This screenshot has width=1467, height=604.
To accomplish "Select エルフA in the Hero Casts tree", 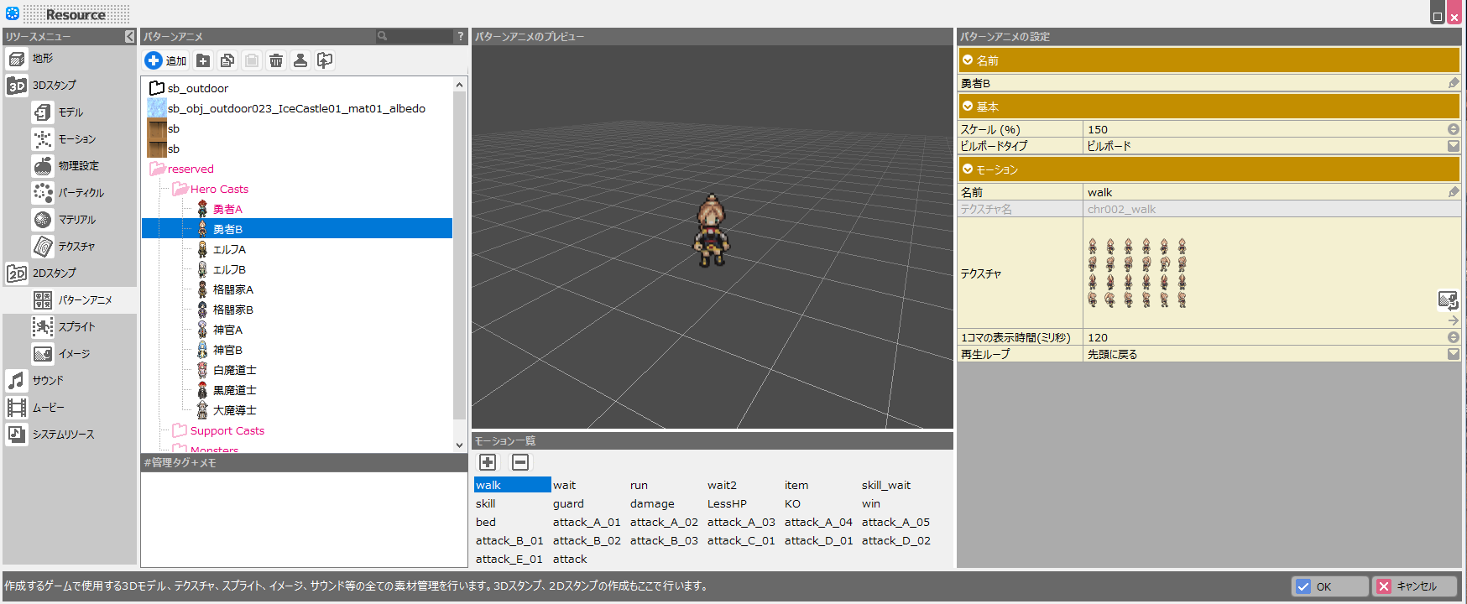I will point(229,249).
